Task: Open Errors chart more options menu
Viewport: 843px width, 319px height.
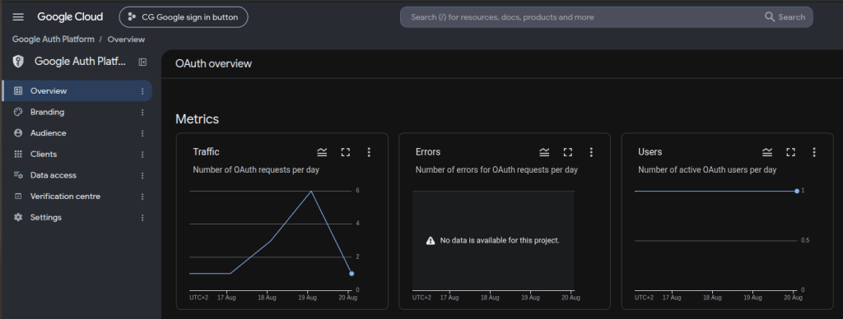Action: pyautogui.click(x=591, y=153)
